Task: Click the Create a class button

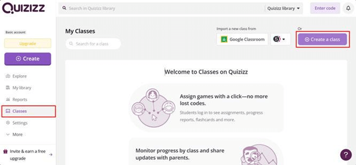Action: point(322,39)
